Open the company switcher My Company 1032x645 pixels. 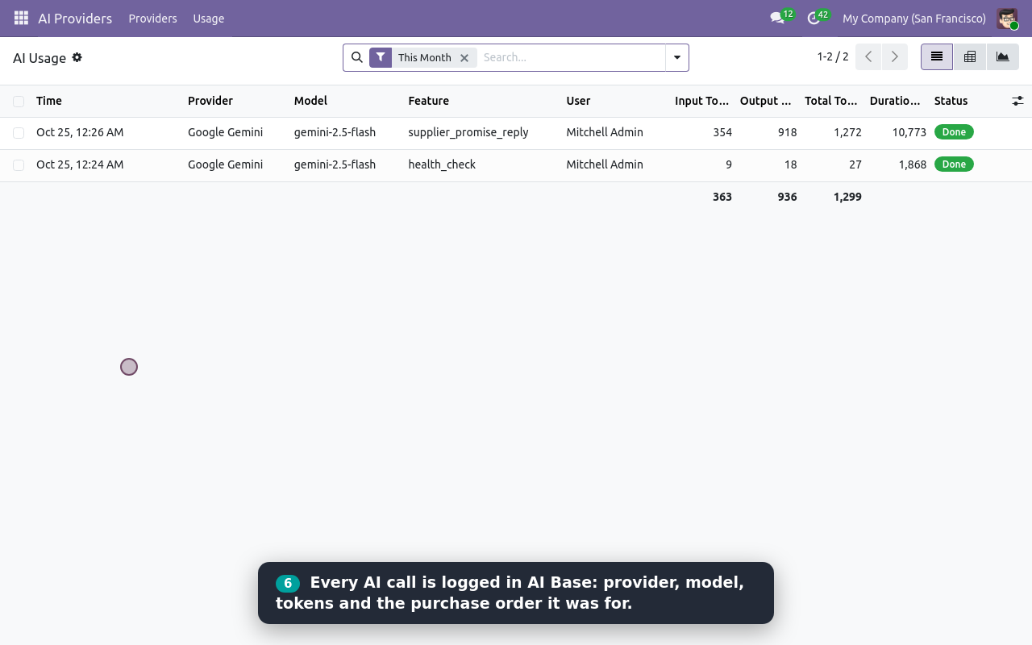click(x=914, y=18)
